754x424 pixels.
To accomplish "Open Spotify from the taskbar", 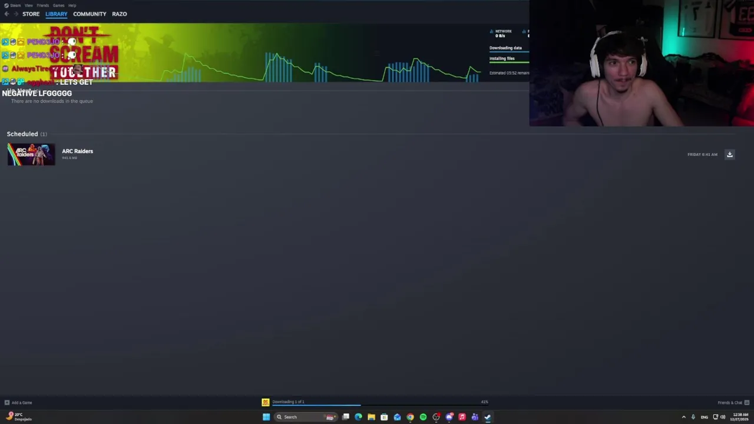I will (x=423, y=417).
